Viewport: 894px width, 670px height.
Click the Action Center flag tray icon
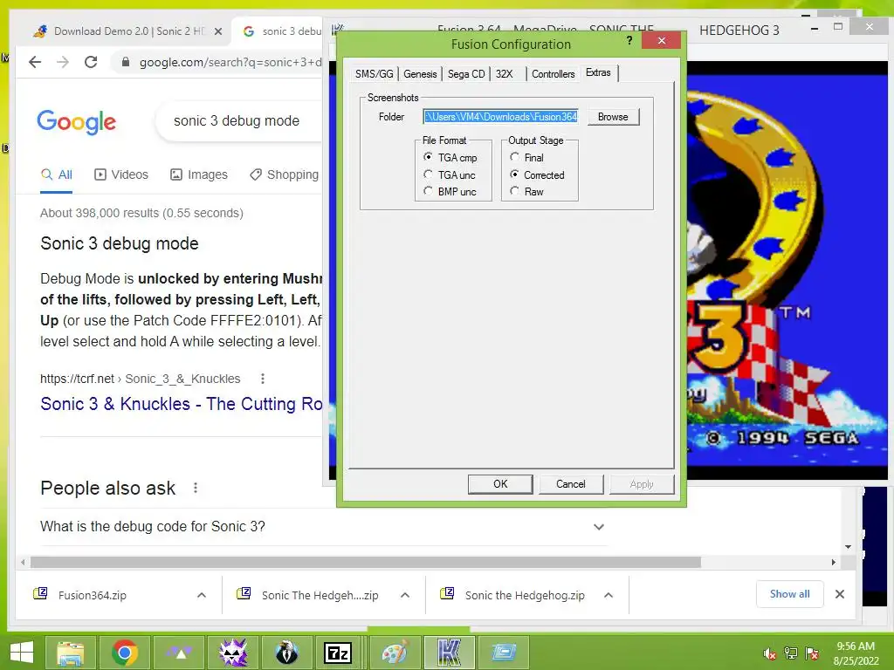(x=811, y=653)
